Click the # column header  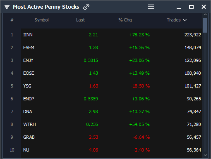click(12, 20)
